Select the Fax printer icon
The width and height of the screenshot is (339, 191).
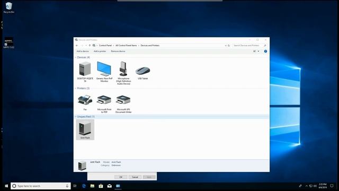coord(85,102)
